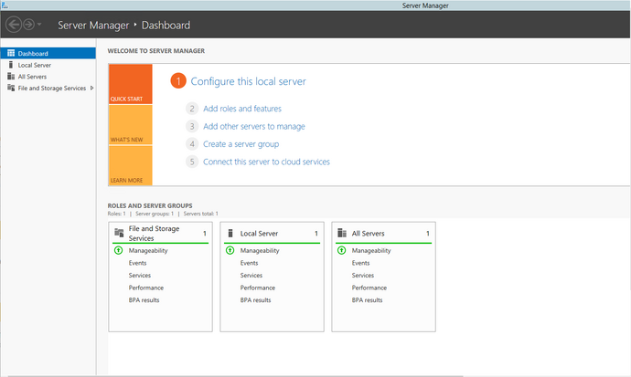Viewport: 631px width, 377px height.
Task: Open the File and Storage Services tile header
Action: [161, 234]
